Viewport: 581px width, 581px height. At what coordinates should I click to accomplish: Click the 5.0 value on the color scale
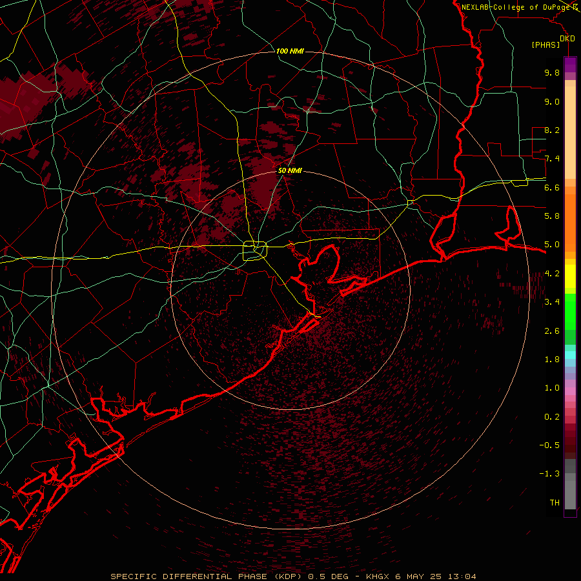tap(552, 245)
